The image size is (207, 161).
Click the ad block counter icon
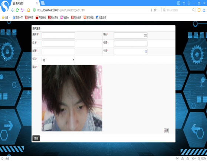tap(194, 158)
